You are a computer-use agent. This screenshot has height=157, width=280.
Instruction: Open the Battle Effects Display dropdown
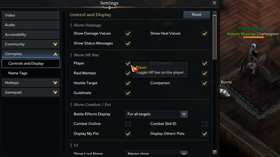click(184, 114)
